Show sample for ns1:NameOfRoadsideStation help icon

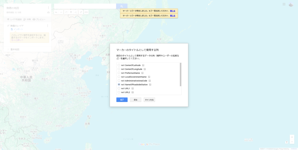point(150,85)
